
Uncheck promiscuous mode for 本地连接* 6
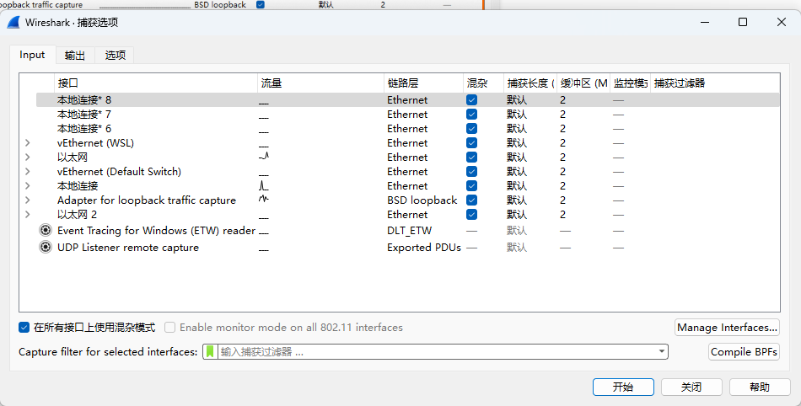click(471, 129)
